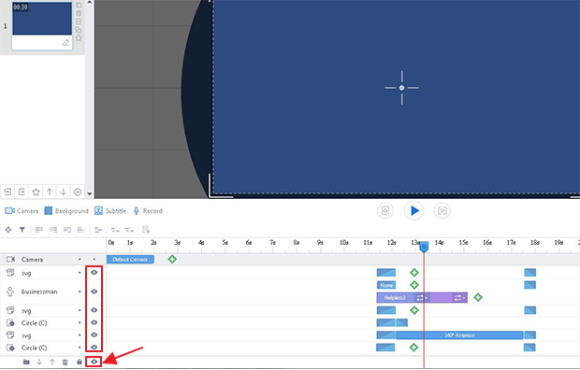Click the blue playhead marker on the timeline ruler
580x370 pixels.
[x=424, y=247]
